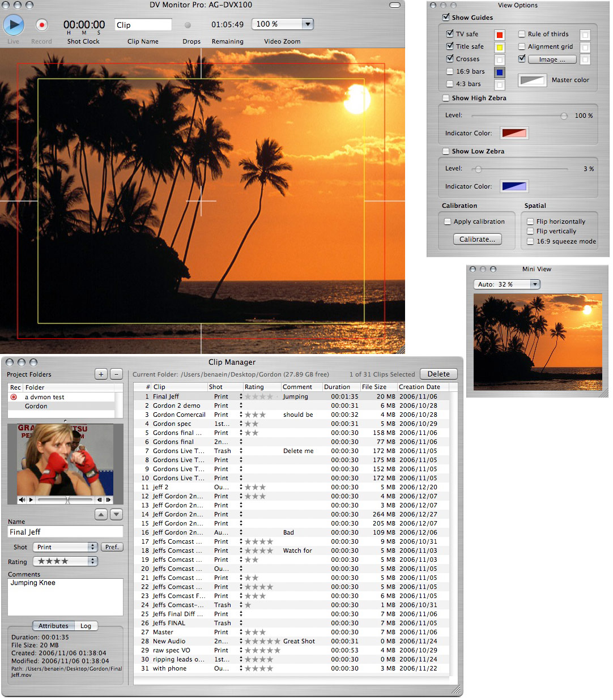Open the Shot Print popup in the detail pane
The width and height of the screenshot is (613, 700).
point(65,547)
